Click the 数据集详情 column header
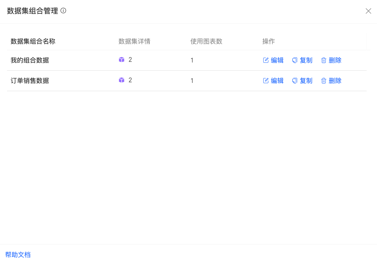The width and height of the screenshot is (377, 267). coord(135,41)
